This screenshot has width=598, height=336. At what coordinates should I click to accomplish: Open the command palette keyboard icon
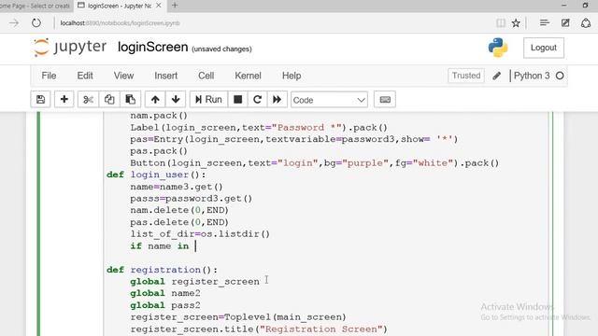385,100
